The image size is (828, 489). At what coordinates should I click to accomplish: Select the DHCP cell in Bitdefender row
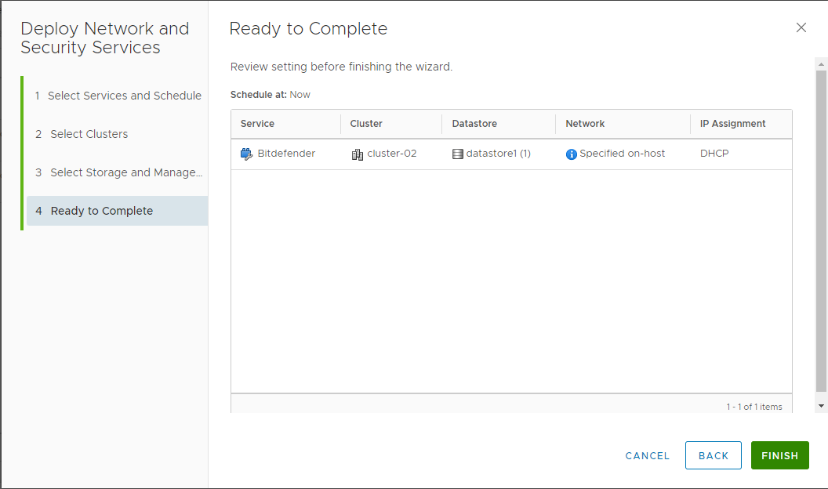click(x=714, y=154)
